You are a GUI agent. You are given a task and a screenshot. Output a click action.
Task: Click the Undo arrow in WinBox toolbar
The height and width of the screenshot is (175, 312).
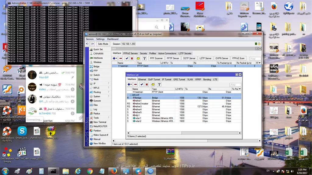click(87, 44)
